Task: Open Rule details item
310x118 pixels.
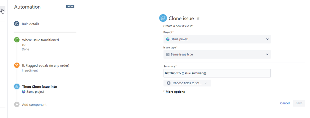Action: (x=30, y=24)
